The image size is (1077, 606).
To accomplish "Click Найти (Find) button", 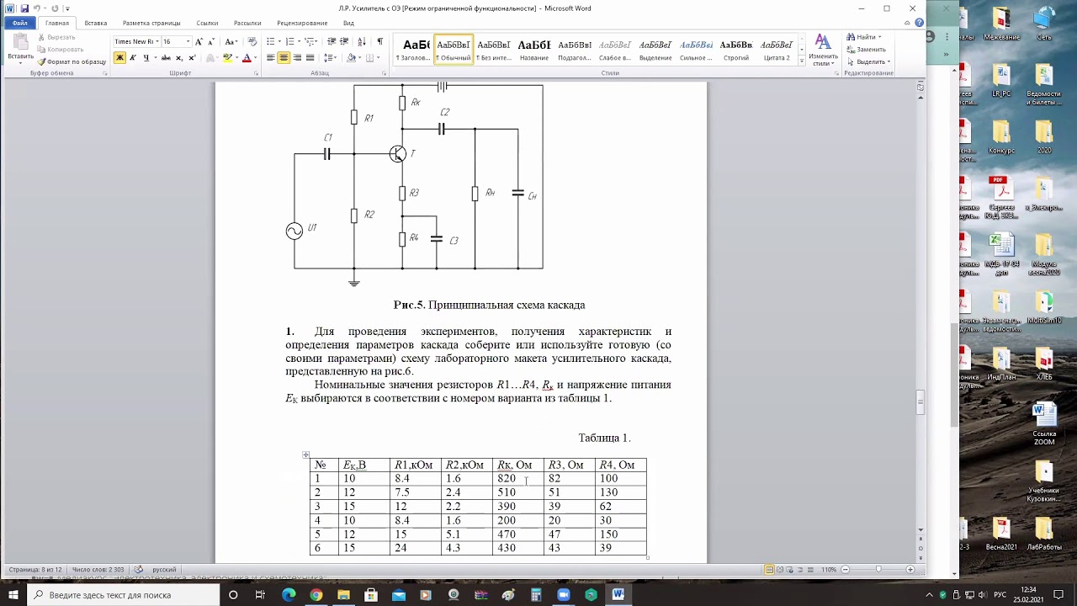I will point(865,37).
